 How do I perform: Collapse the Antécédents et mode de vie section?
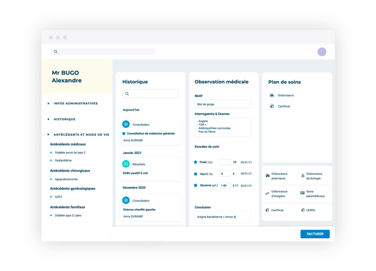click(48, 135)
